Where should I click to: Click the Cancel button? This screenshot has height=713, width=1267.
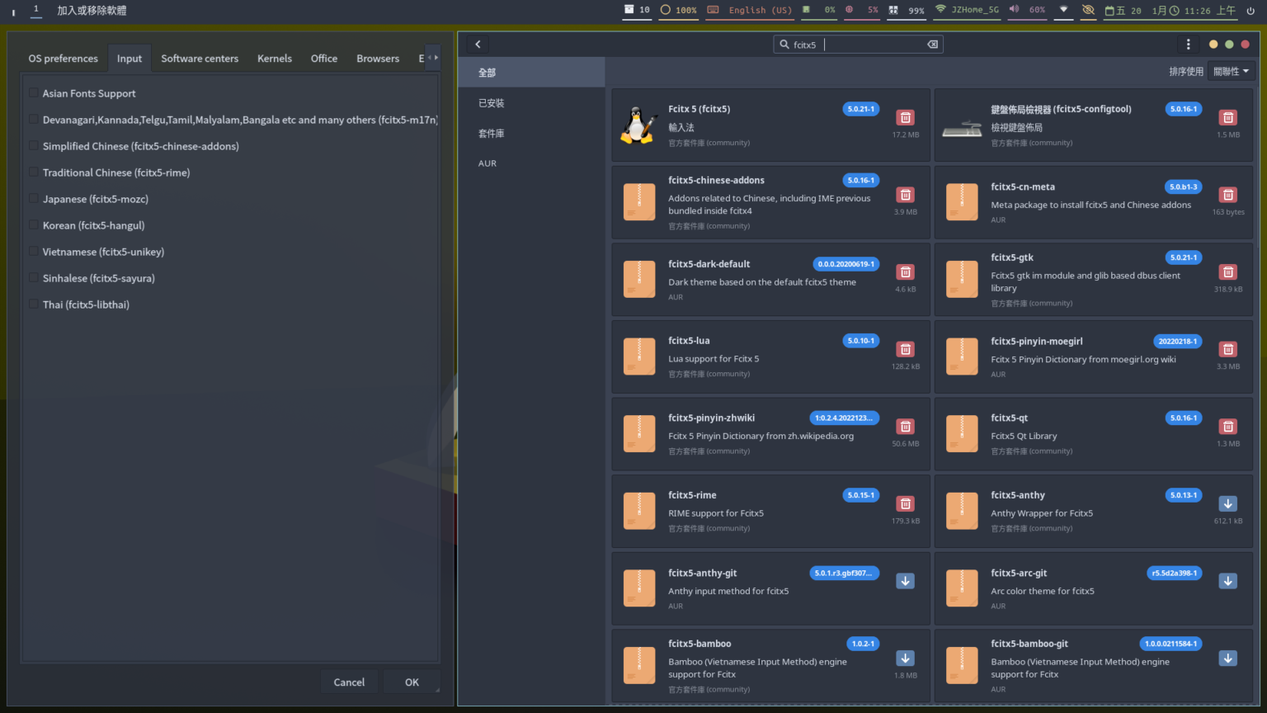[349, 682]
